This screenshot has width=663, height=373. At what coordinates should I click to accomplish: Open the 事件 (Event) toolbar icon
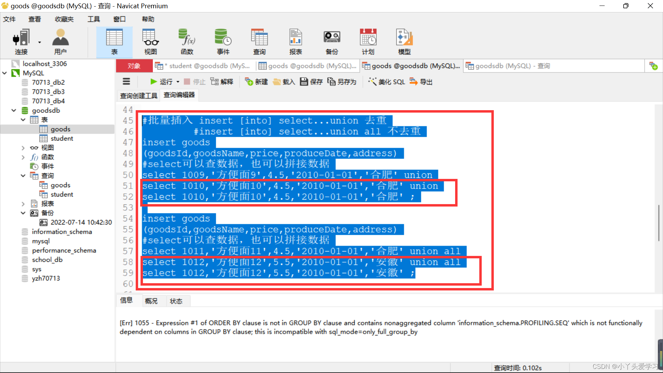(x=223, y=42)
